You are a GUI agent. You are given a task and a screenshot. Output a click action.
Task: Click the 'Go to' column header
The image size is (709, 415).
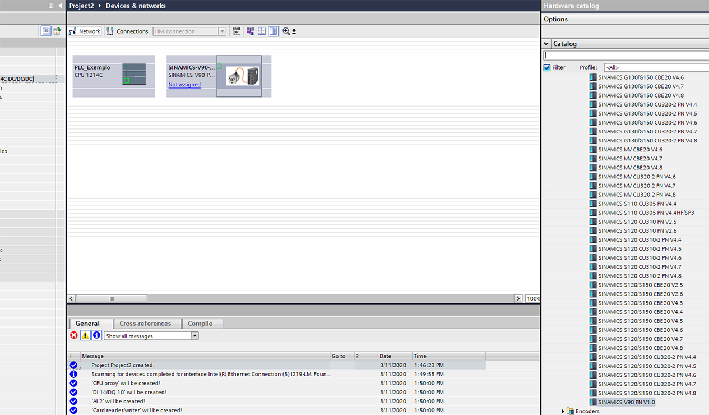tap(342, 356)
